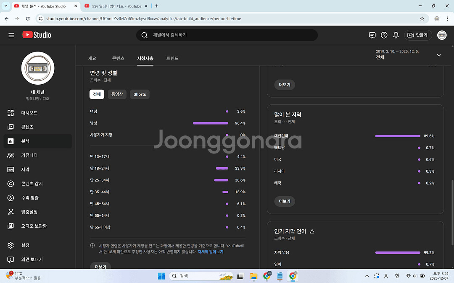The image size is (454, 283).
Task: Switch to the 개요 tab
Action: pyautogui.click(x=92, y=58)
